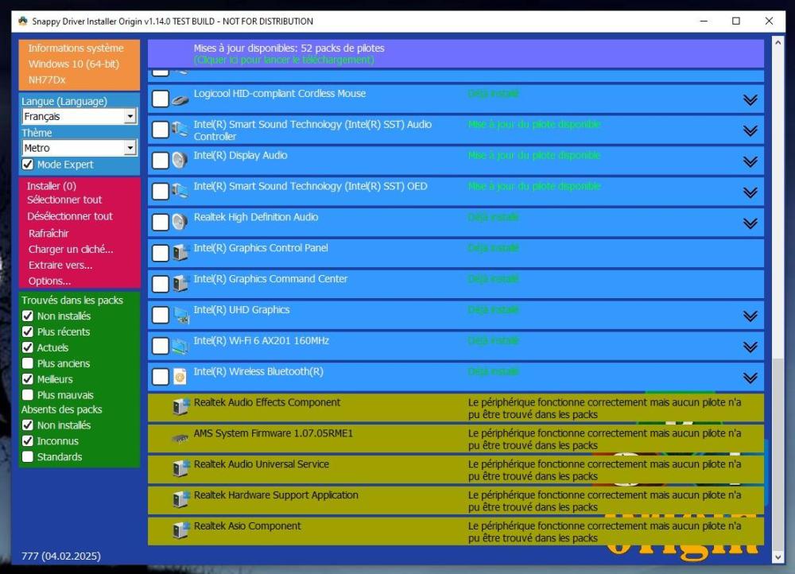This screenshot has width=795, height=574.
Task: Click the firmware chip icon beside AMS System Firmware
Action: coord(180,438)
